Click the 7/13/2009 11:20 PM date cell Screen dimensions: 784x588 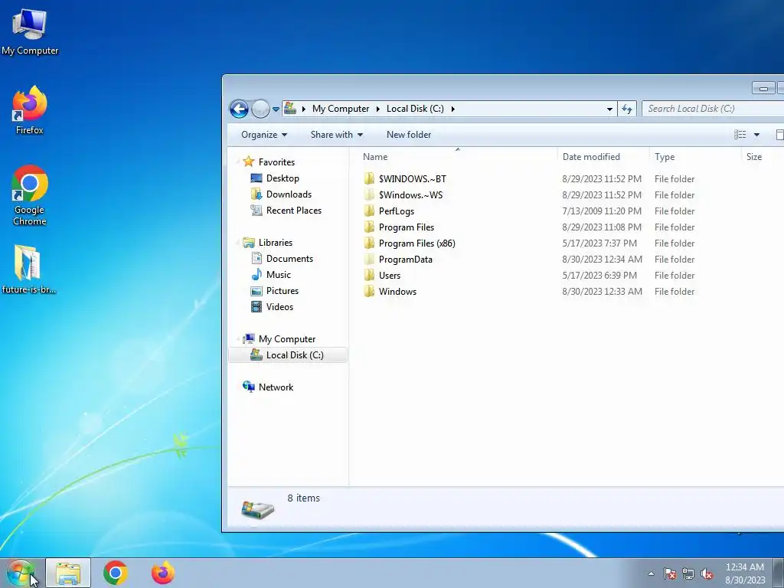pos(602,211)
